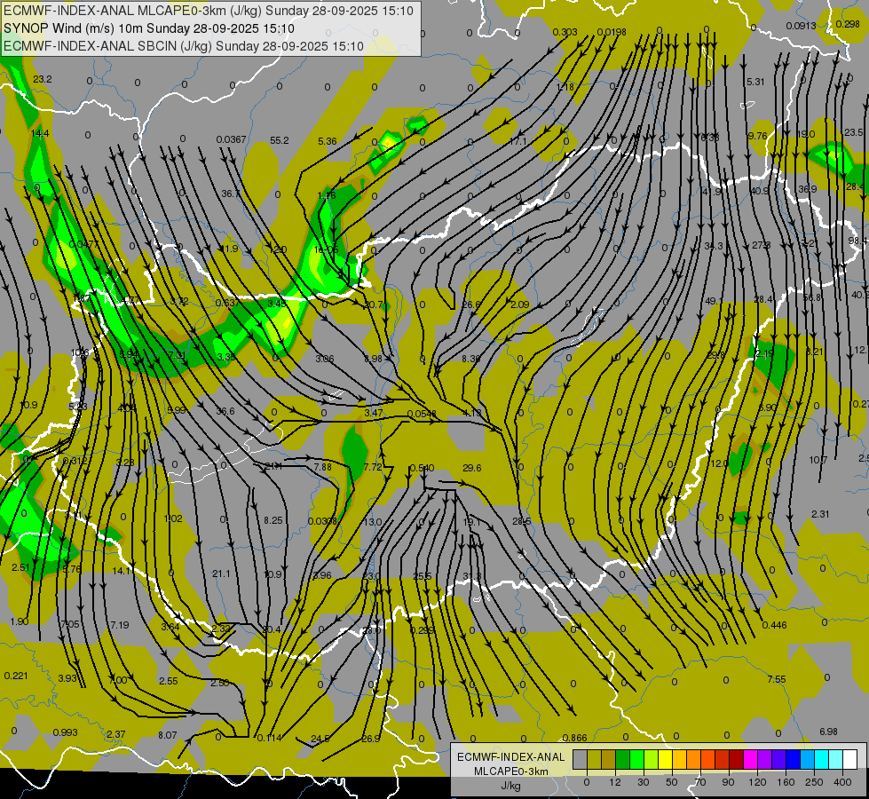Click the legend scale label '250'

(x=814, y=782)
